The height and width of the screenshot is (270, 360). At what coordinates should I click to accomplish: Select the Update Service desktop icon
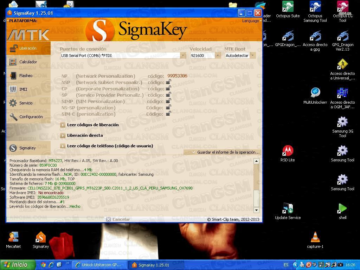tap(288, 211)
